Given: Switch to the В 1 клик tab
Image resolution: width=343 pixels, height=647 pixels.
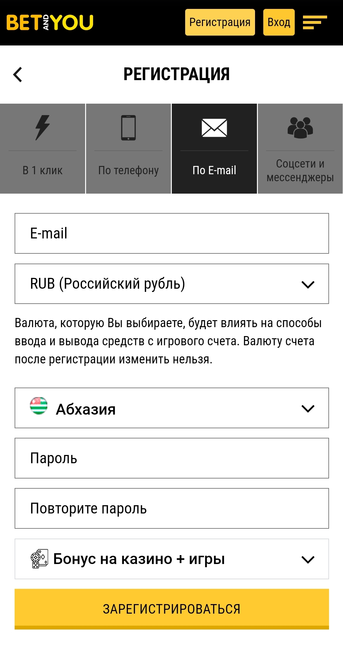Looking at the screenshot, I should tap(43, 170).
